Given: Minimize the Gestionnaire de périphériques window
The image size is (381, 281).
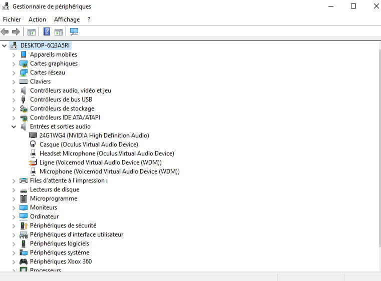Looking at the screenshot, I should click(x=331, y=6).
